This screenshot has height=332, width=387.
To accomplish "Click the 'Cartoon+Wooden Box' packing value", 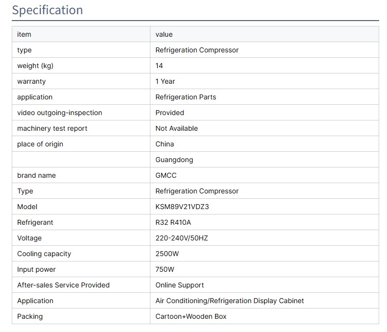I will (x=191, y=316).
